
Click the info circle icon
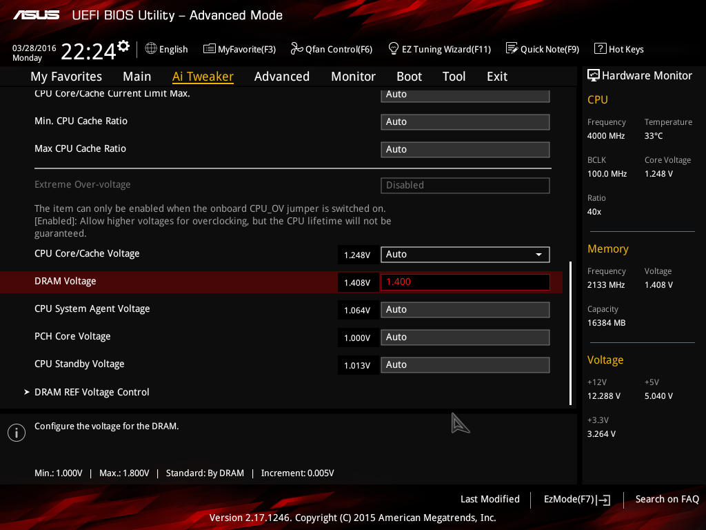[x=17, y=433]
